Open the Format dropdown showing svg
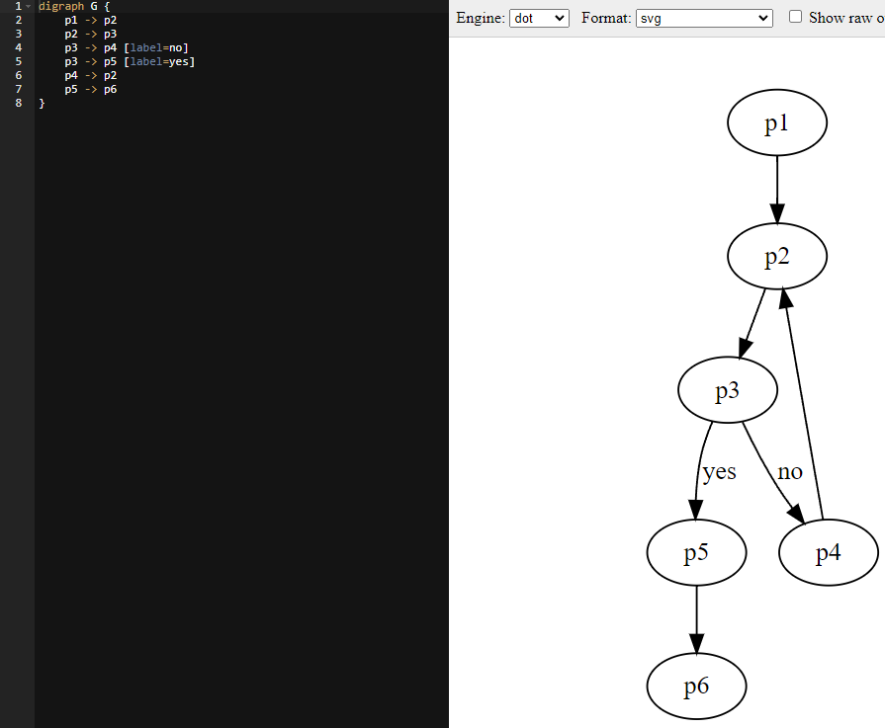885x728 pixels. click(x=704, y=18)
